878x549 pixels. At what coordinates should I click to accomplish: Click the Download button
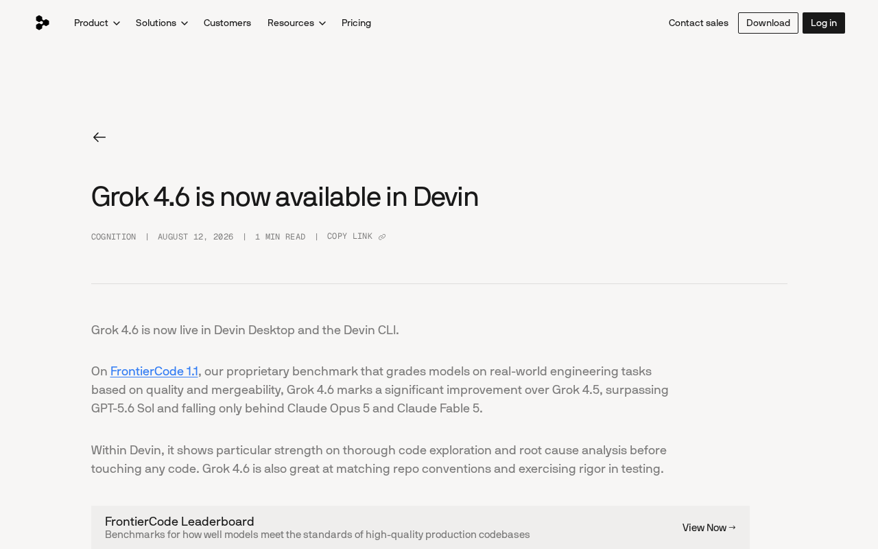768,23
